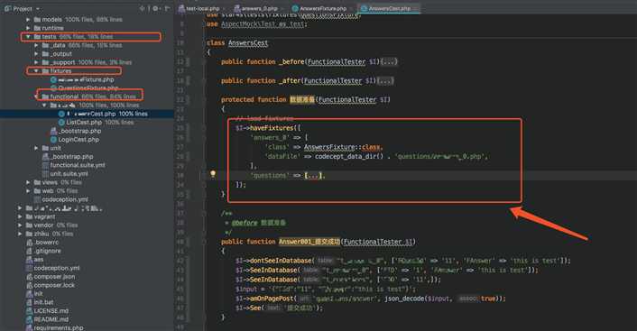Expand the models folder
This screenshot has height=331, width=637.
point(28,20)
